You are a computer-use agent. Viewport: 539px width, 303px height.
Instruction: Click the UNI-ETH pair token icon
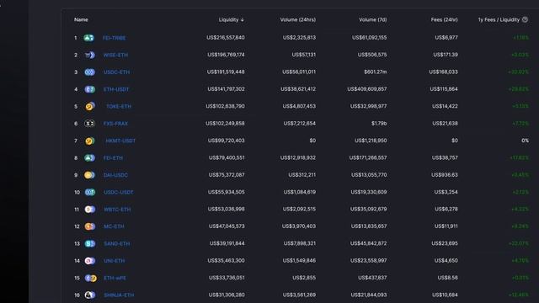click(x=90, y=261)
